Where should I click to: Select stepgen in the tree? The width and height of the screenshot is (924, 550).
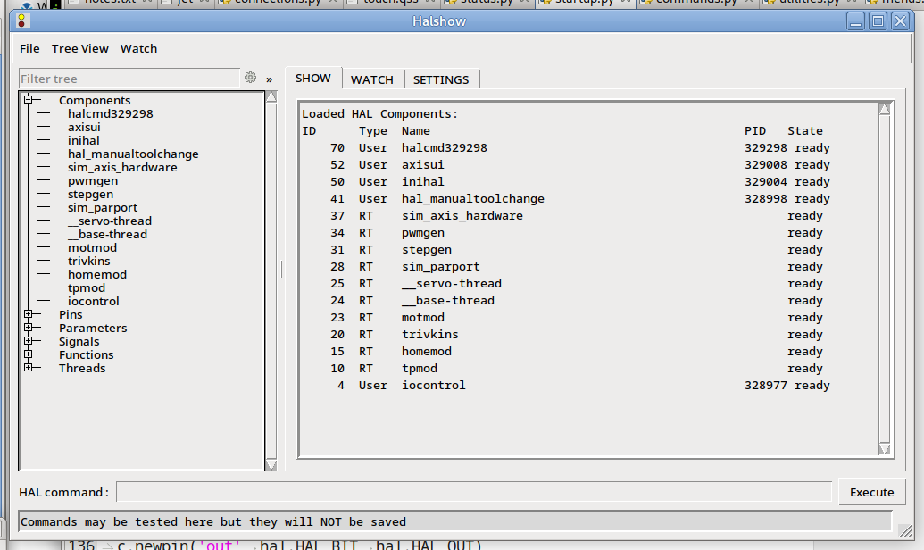click(91, 195)
